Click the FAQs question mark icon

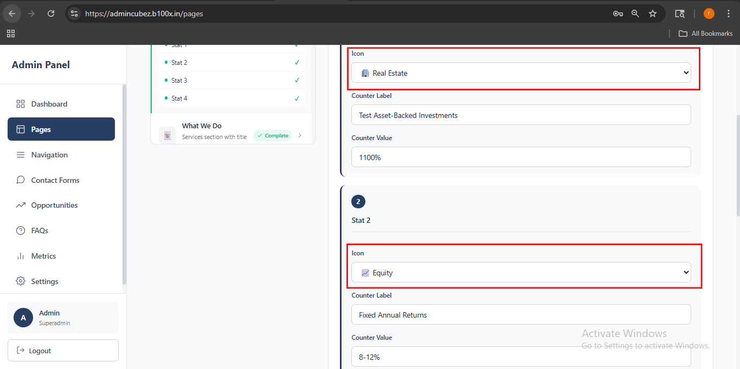21,230
